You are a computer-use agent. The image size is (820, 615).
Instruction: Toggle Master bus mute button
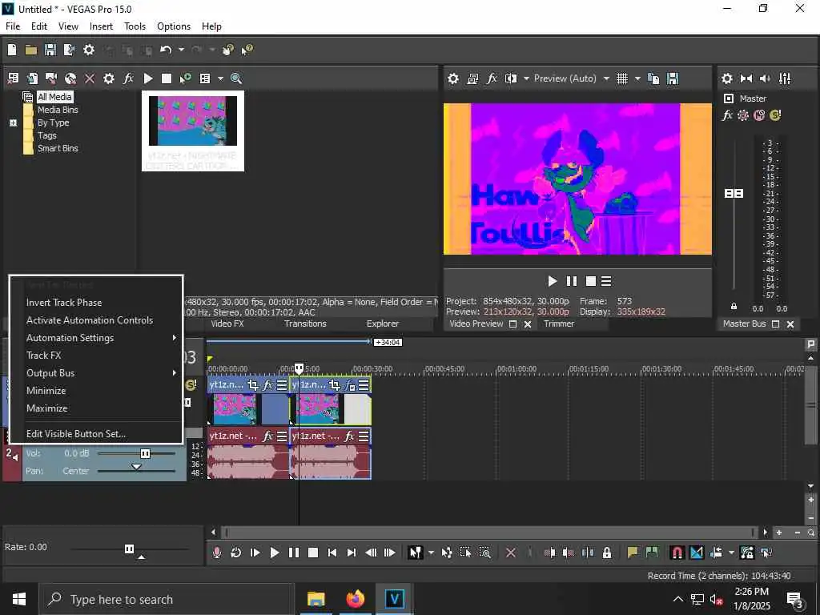point(759,115)
